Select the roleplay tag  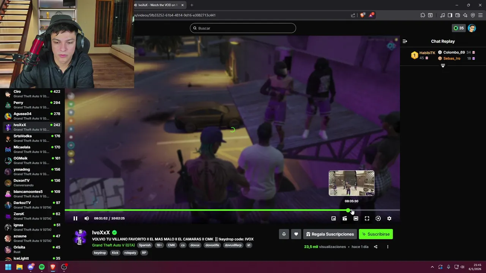(x=130, y=253)
